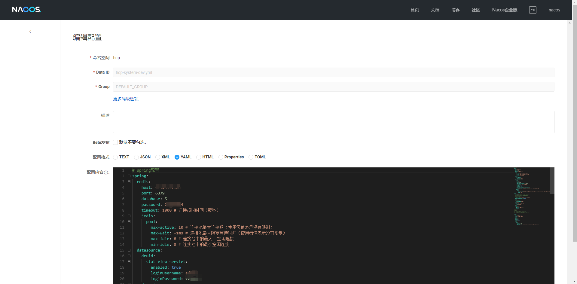Fold the datasource block on line 15
Screen dimensions: 577x284
(129, 250)
